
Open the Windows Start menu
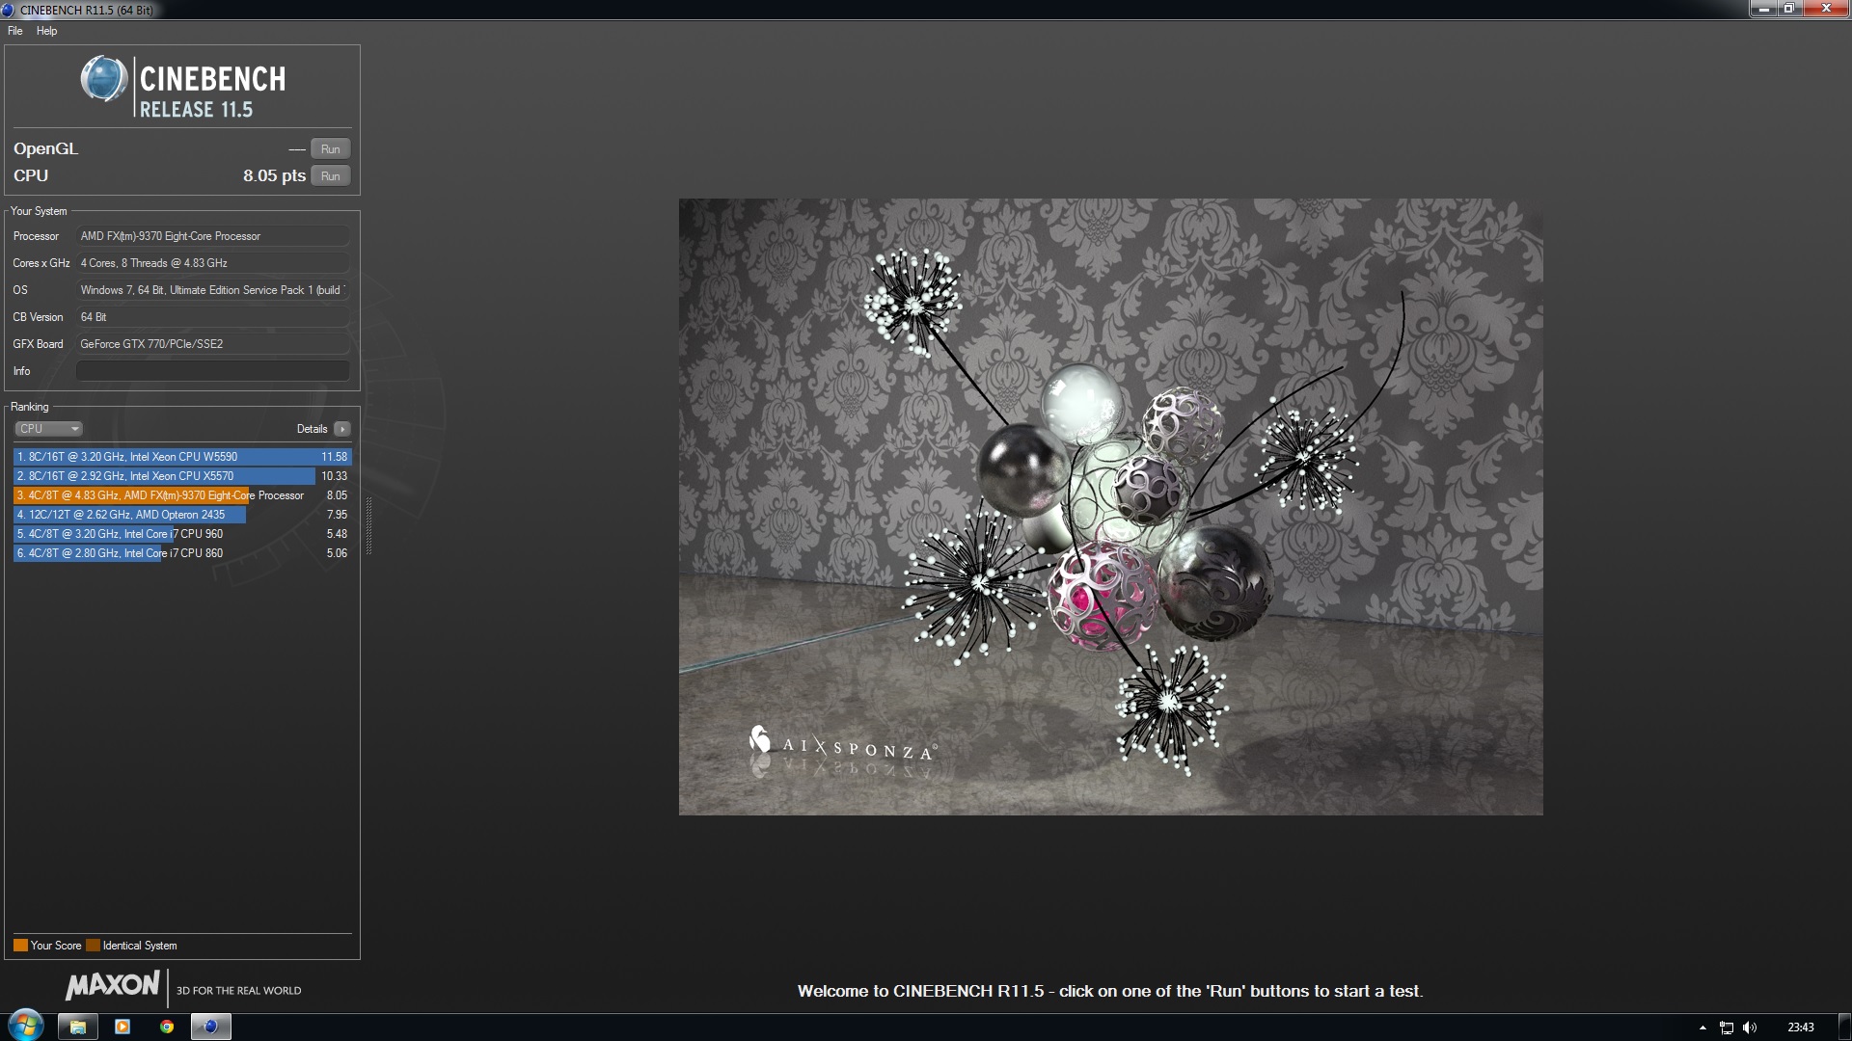point(26,1026)
